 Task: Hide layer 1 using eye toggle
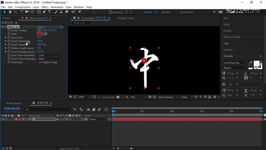click(3, 119)
